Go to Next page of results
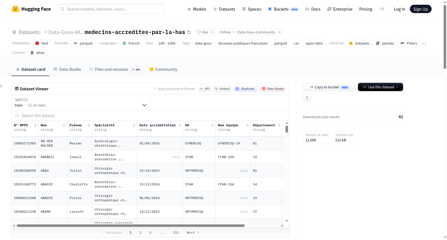447x240 pixels. [193, 232]
